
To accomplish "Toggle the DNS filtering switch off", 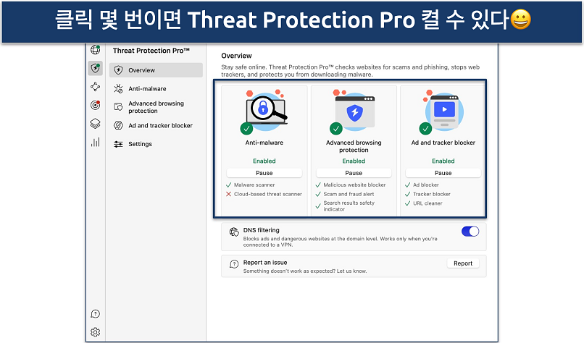I will [470, 232].
